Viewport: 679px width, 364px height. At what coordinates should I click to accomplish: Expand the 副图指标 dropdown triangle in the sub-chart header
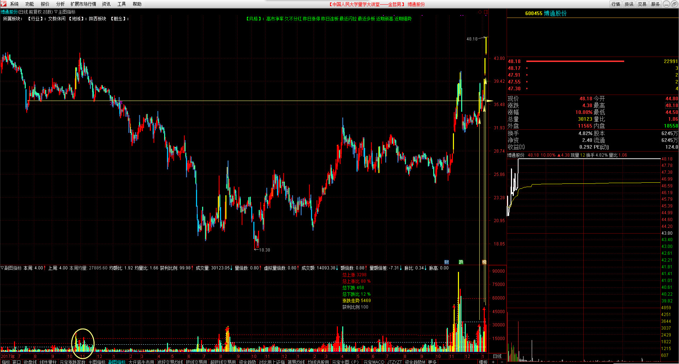(x=2, y=268)
